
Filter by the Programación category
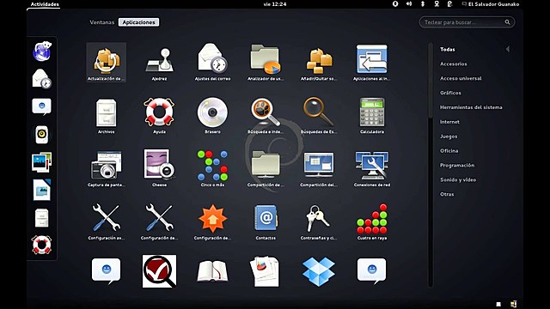point(457,165)
